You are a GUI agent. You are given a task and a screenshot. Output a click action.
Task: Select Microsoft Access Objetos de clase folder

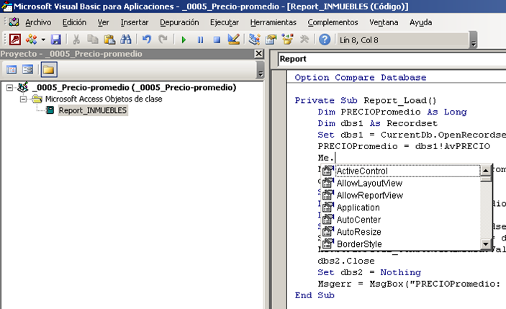[x=103, y=99]
